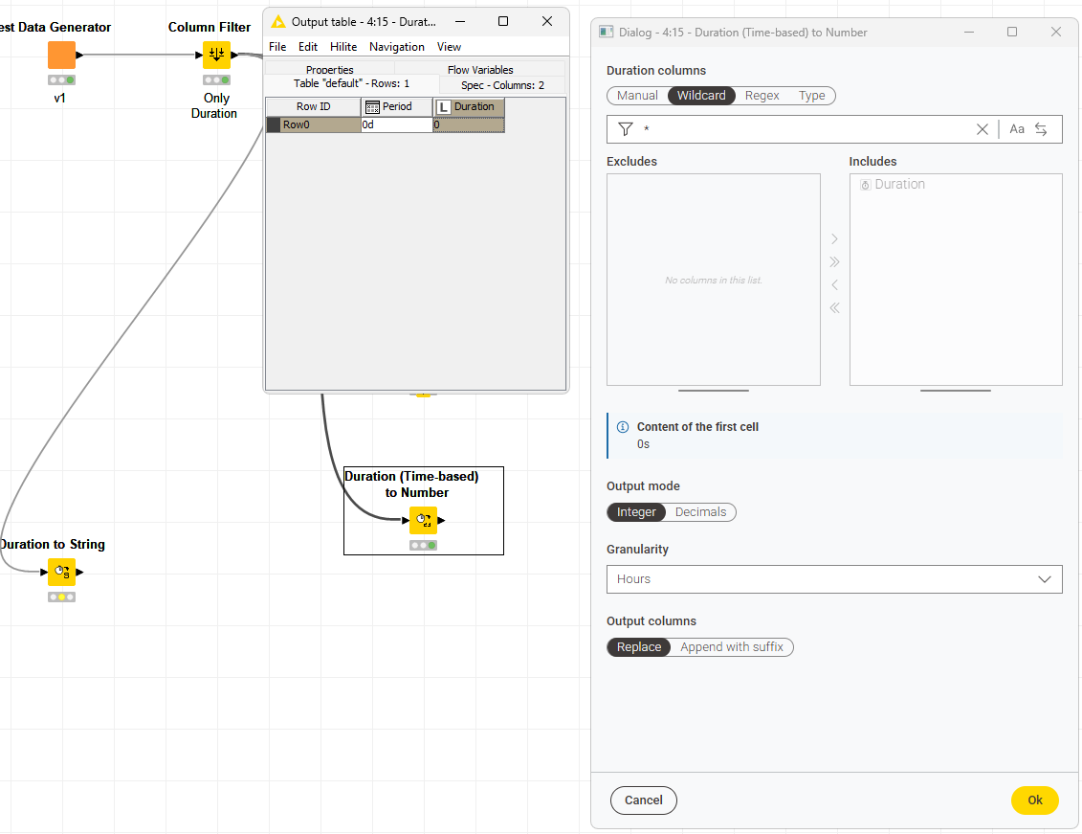Select the Duration (Time-based) to Number node icon
The image size is (1082, 834).
coord(423,521)
